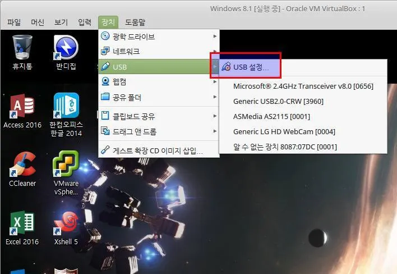The image size is (397, 274).
Task: Attach Generic USB2.0-CRW [3960] device
Action: (303, 102)
